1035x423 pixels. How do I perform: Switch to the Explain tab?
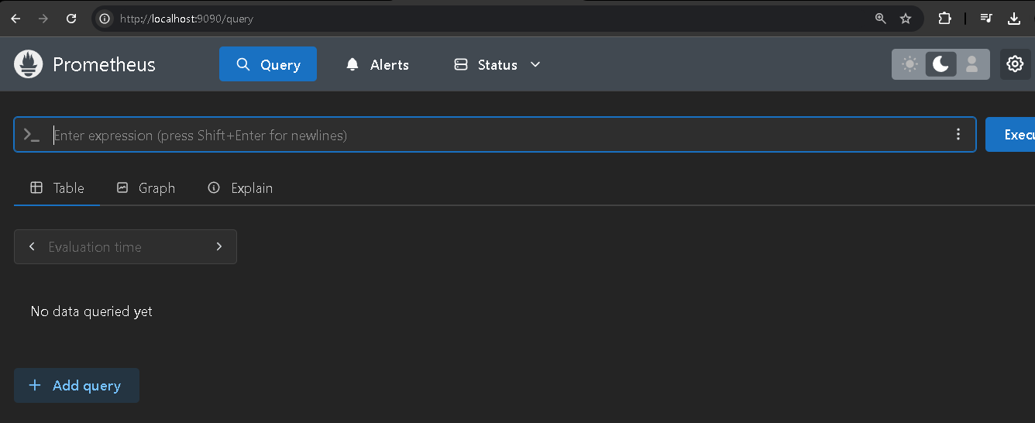click(x=240, y=188)
